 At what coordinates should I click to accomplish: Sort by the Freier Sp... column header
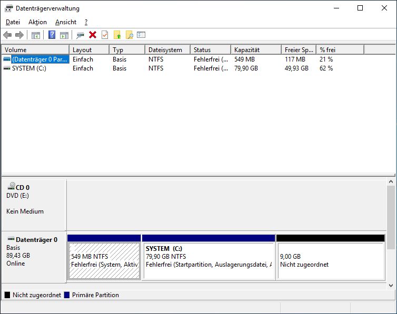299,50
